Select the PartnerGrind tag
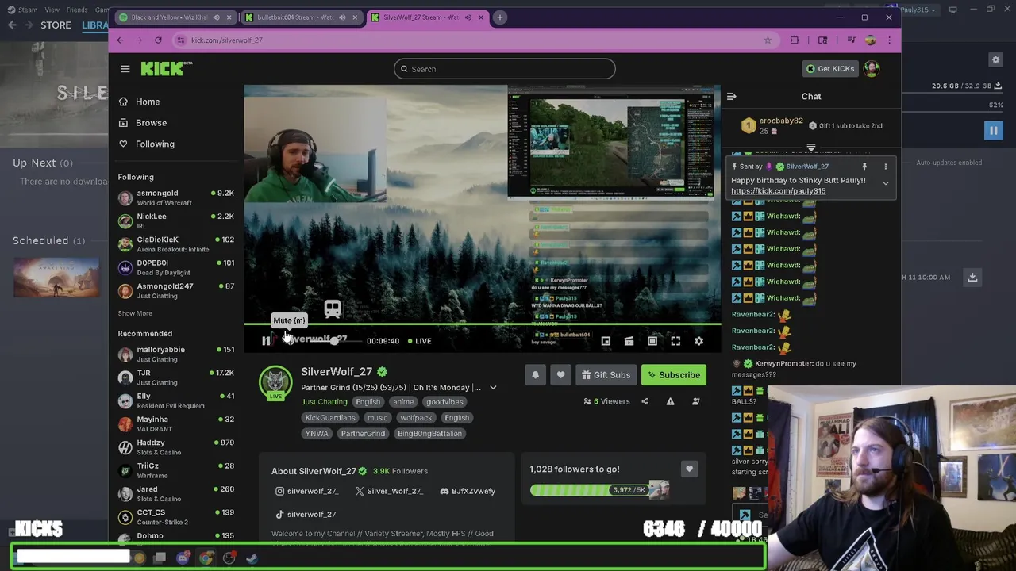 point(363,434)
